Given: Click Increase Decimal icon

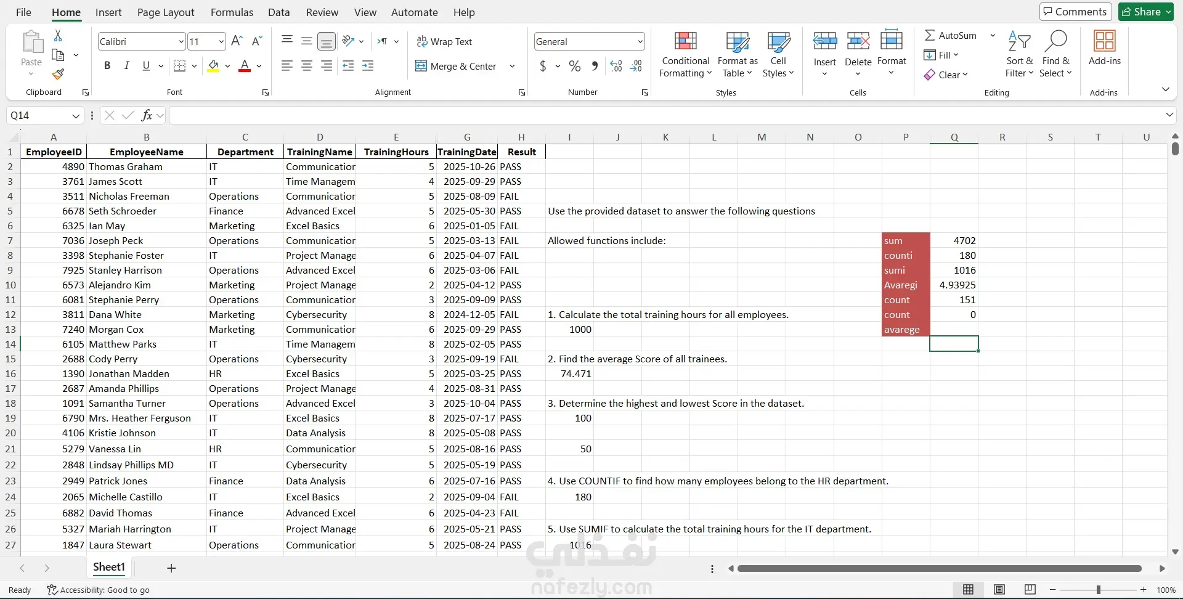Looking at the screenshot, I should [616, 66].
